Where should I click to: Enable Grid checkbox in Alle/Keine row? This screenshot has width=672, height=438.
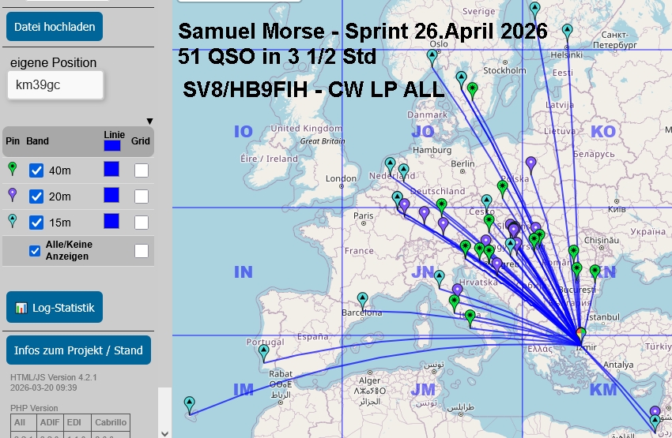pos(142,251)
